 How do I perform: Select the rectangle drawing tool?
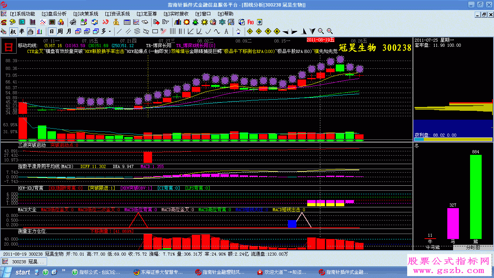[x=155, y=31]
